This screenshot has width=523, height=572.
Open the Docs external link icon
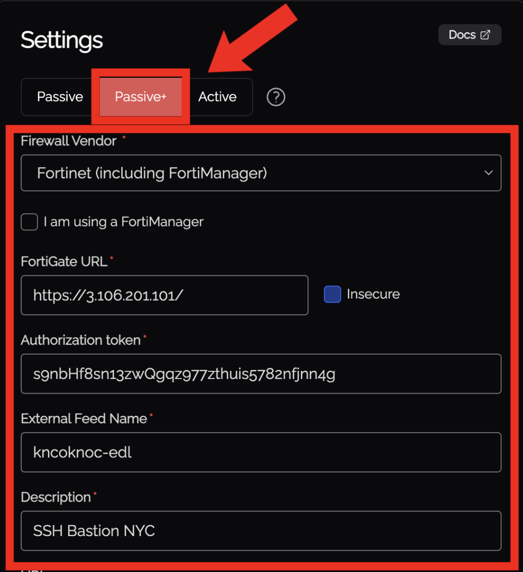coord(485,35)
